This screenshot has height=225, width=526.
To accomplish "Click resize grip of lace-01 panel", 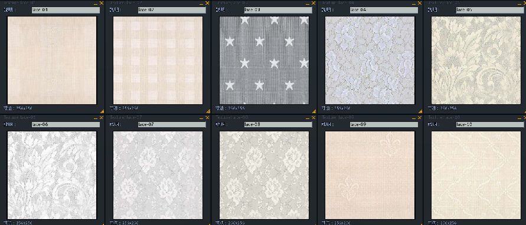I will [102, 111].
